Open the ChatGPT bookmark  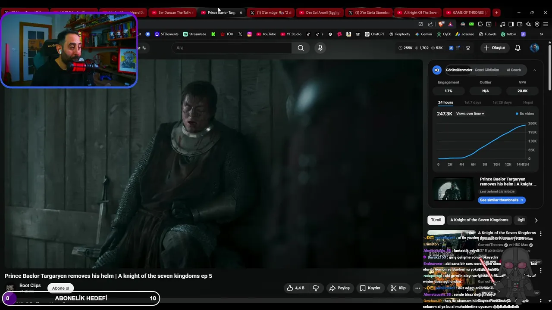(374, 34)
